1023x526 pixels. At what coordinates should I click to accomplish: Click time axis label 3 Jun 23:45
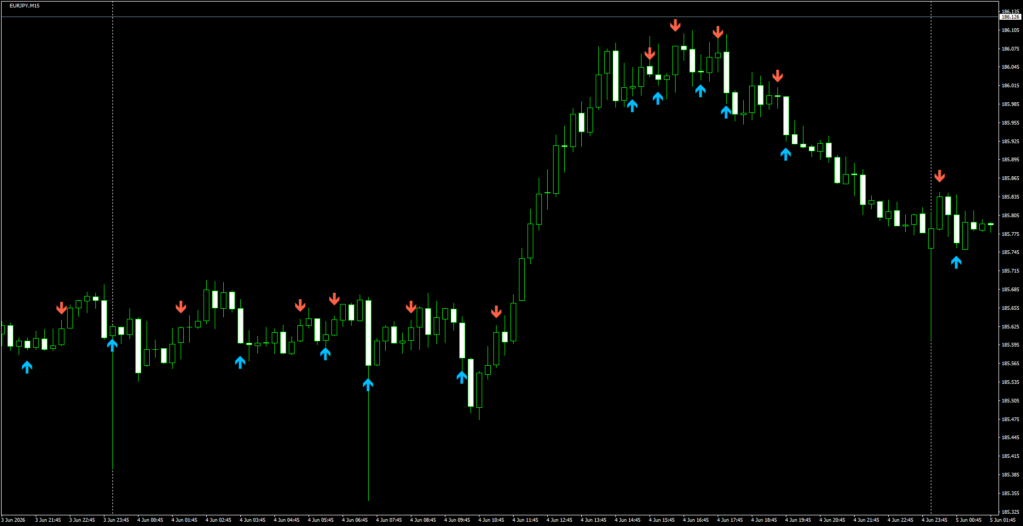coord(116,520)
